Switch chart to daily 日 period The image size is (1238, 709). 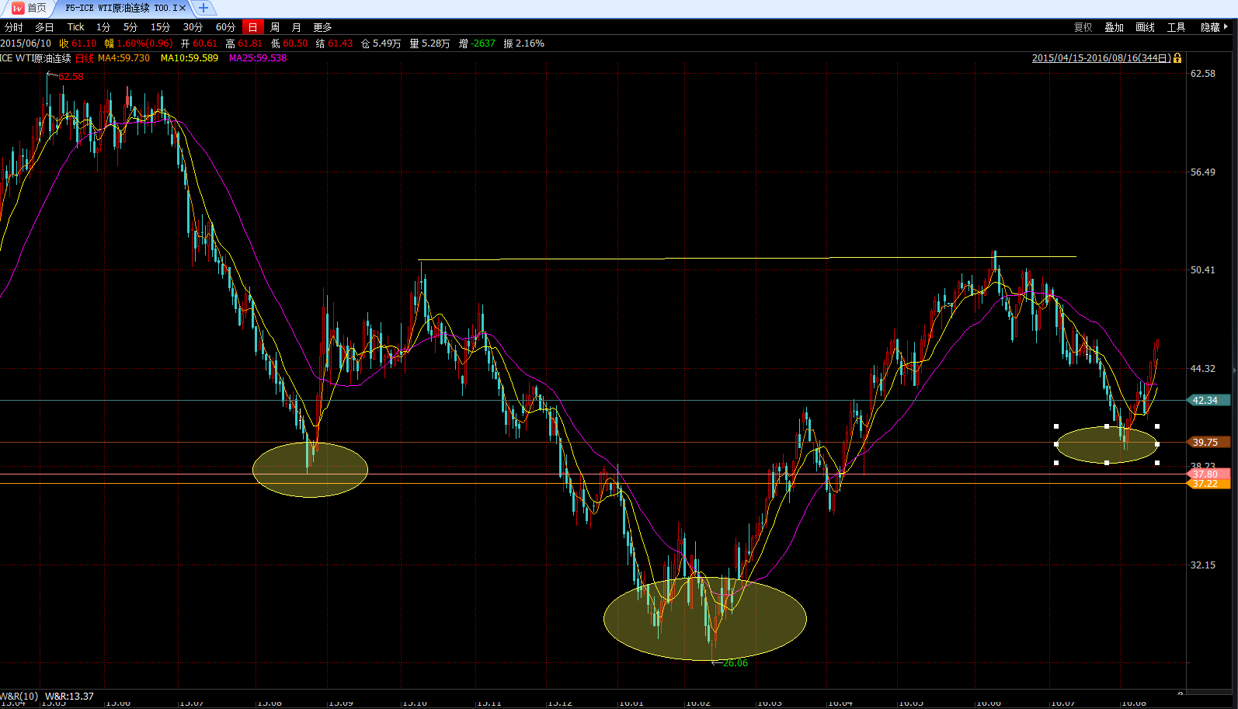pyautogui.click(x=252, y=27)
